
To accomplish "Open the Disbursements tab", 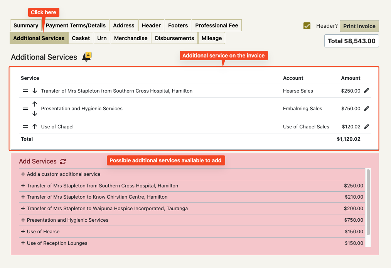I will tap(175, 38).
